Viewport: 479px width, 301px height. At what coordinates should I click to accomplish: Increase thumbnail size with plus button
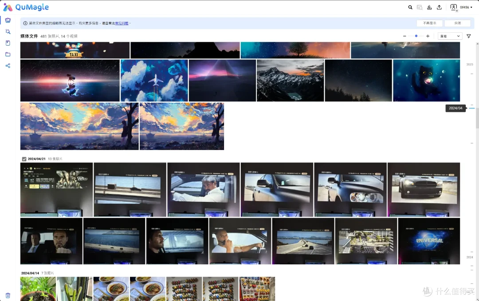[428, 36]
